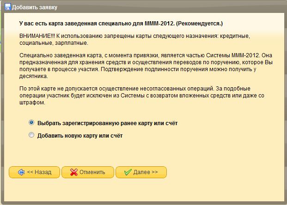Click the save disk icon in title bar
The image size is (287, 205).
[8, 7]
